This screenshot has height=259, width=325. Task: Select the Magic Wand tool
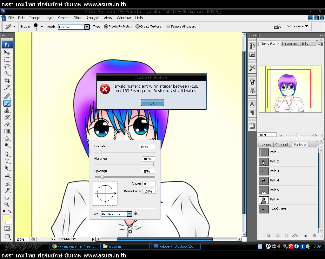(7, 73)
